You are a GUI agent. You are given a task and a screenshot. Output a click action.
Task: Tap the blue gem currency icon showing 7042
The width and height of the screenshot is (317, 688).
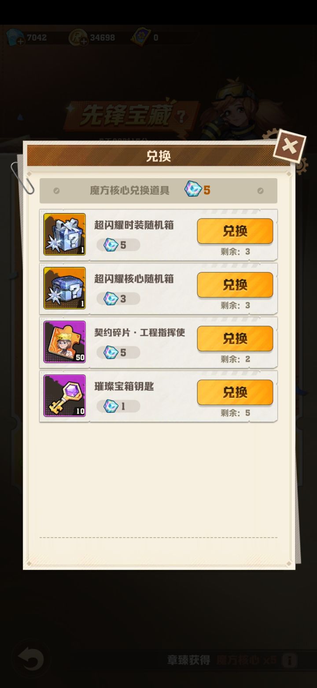[15, 38]
